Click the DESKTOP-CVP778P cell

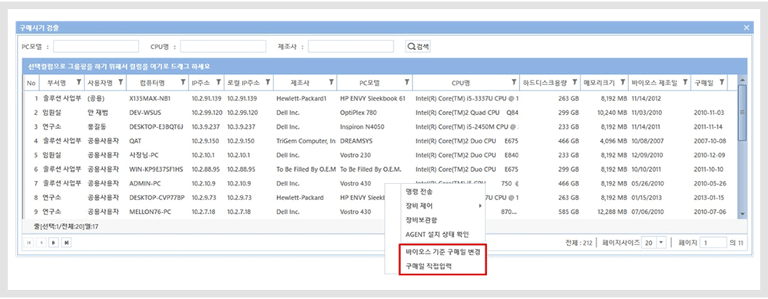pos(157,198)
